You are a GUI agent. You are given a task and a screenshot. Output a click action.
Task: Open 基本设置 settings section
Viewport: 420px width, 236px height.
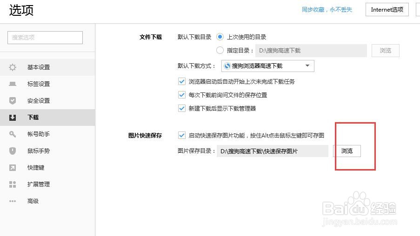[x=47, y=67]
